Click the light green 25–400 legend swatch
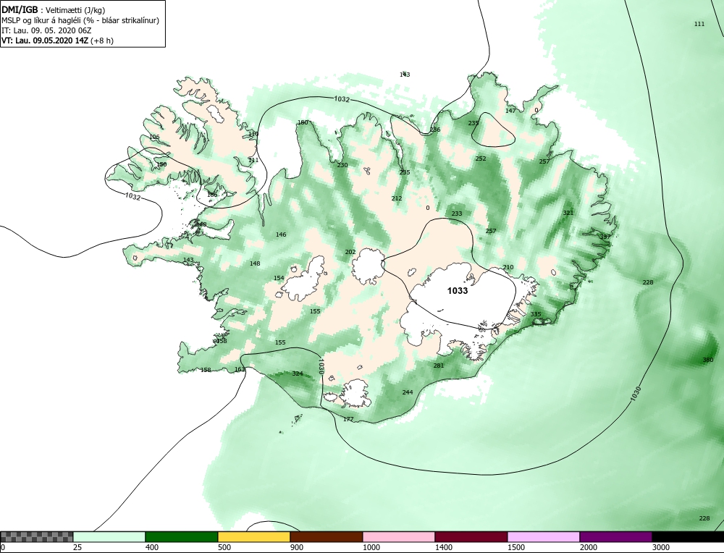 (x=109, y=536)
